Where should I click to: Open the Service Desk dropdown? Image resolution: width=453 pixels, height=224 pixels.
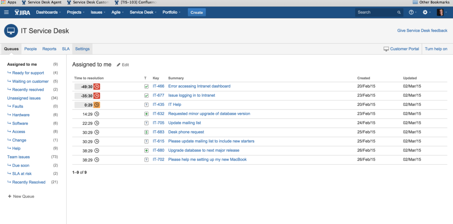point(142,12)
